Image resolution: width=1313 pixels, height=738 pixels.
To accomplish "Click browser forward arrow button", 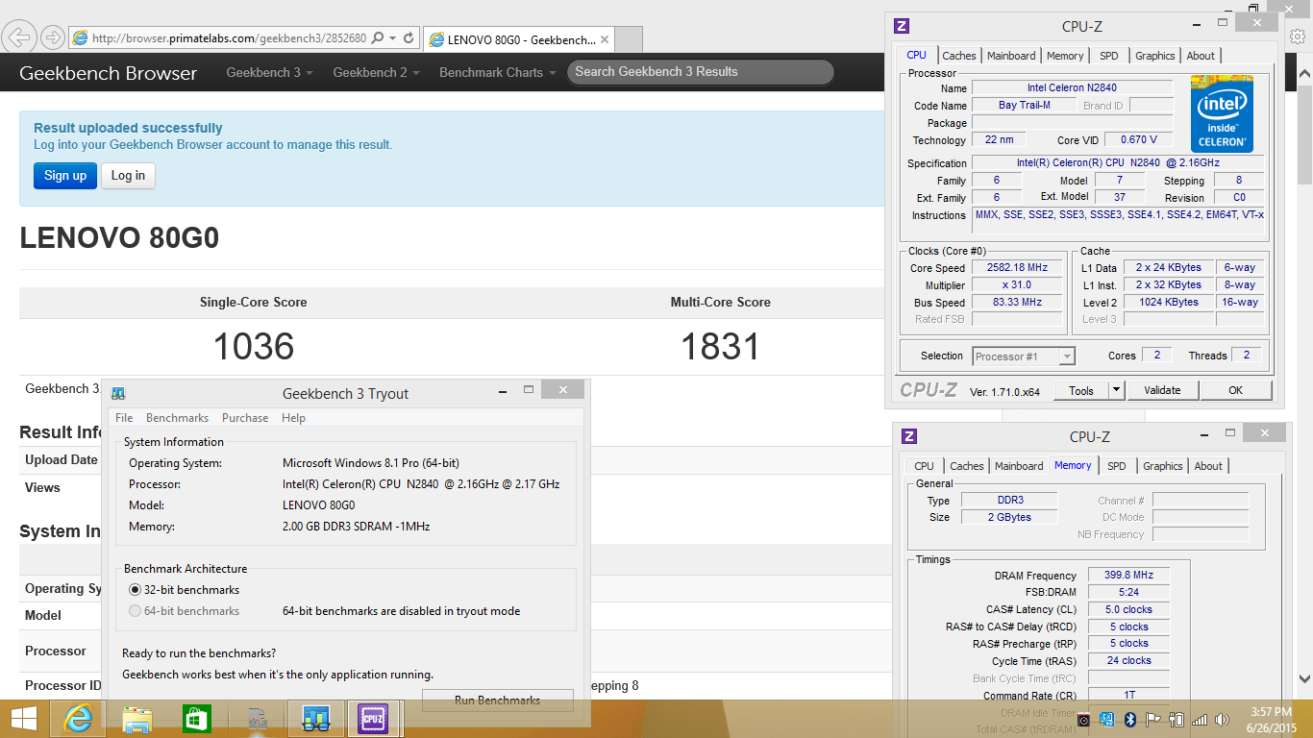I will coord(52,37).
